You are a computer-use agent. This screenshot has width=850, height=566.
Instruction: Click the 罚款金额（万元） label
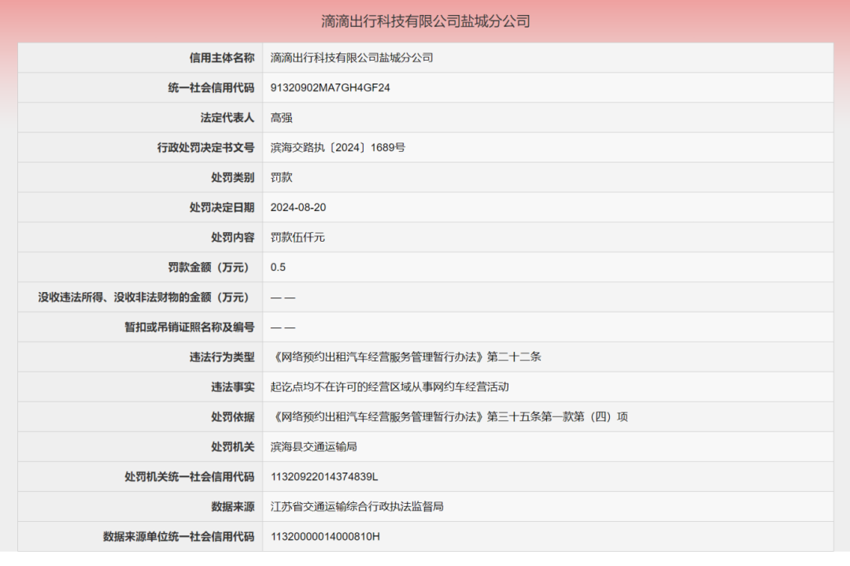click(x=211, y=268)
